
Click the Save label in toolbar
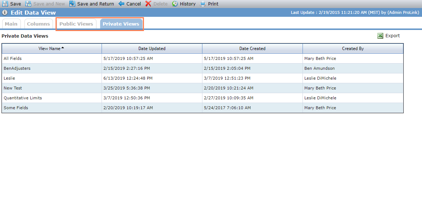[x=16, y=4]
